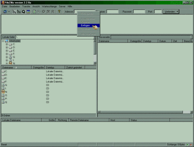Expand the F: drive tree node

[7, 54]
